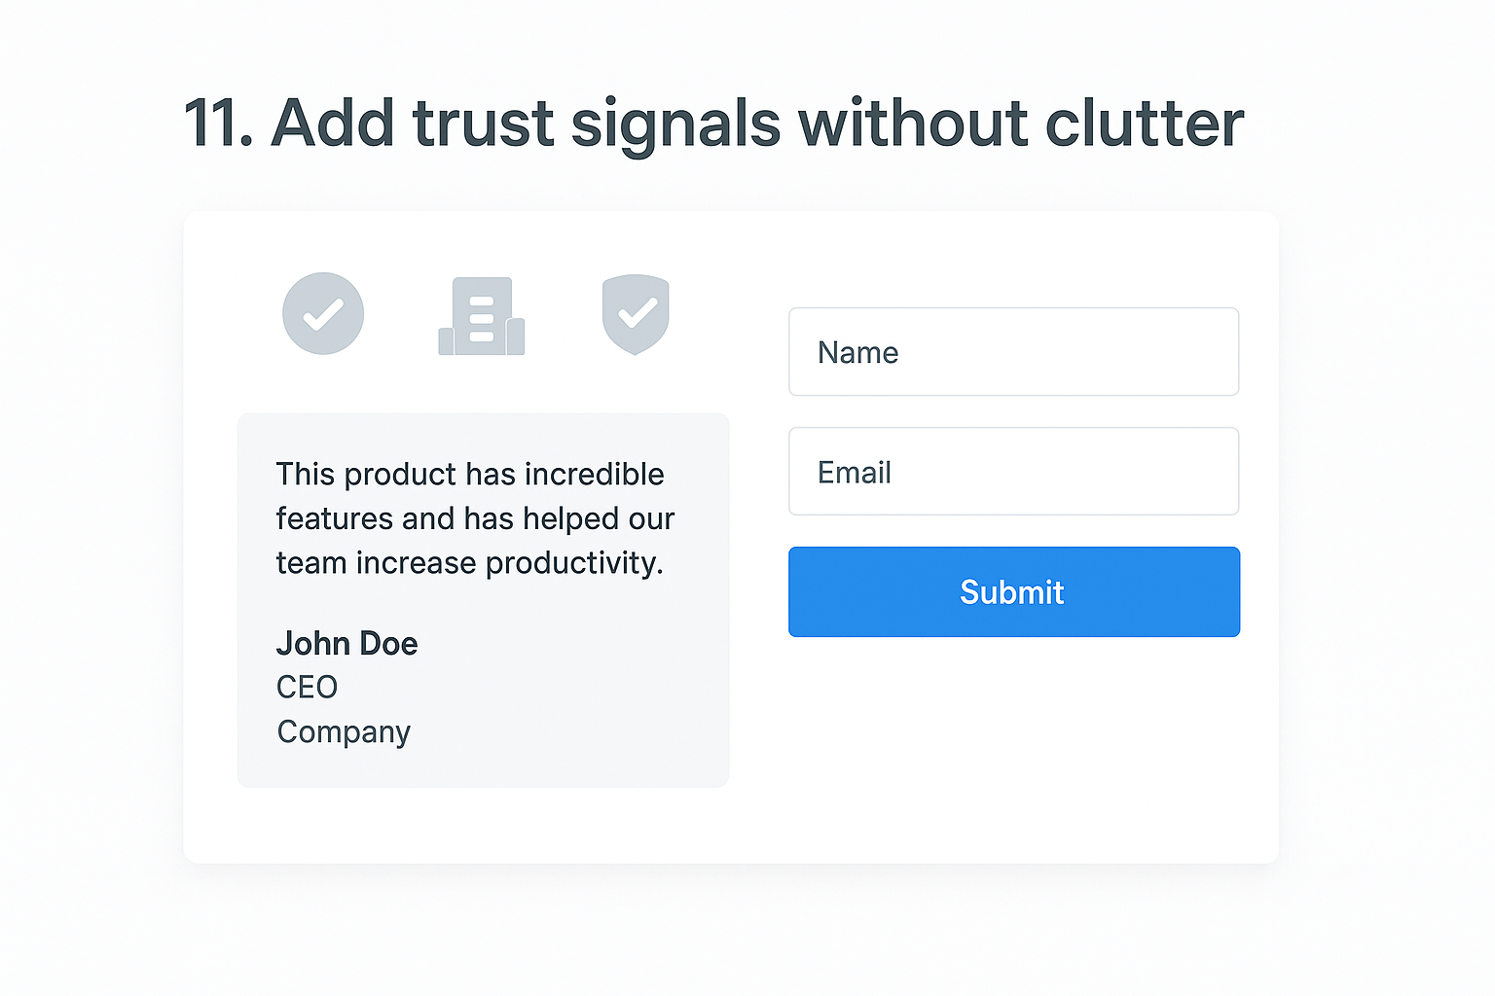Select the shield with checkmark security icon

635,313
